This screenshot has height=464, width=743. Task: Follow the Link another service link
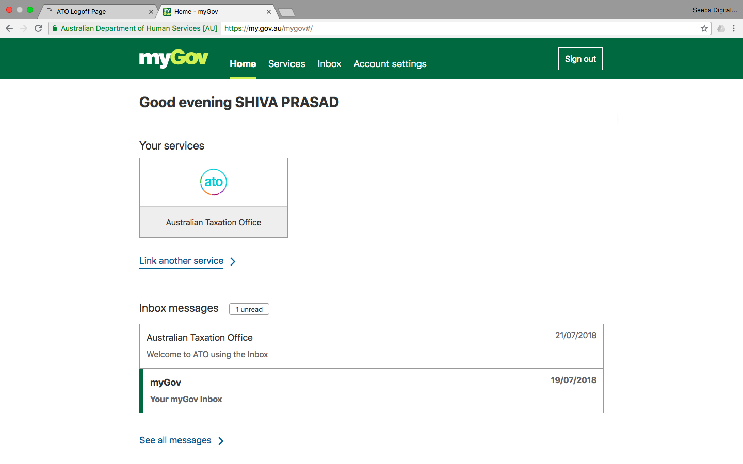(x=182, y=261)
